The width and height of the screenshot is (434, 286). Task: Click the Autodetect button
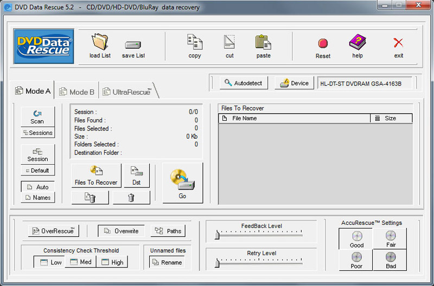pyautogui.click(x=244, y=83)
